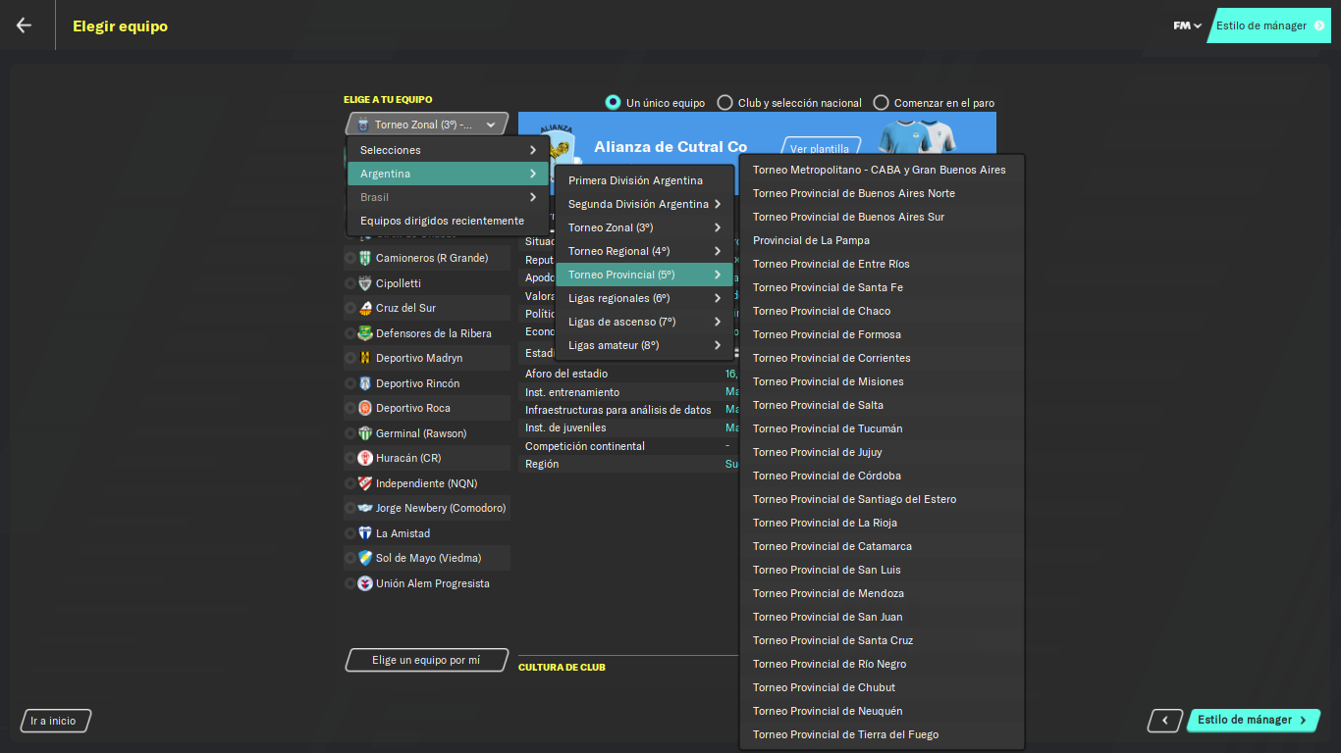Select Torneo Provincial de Río Negro
Viewport: 1341px width, 753px height.
[882, 664]
